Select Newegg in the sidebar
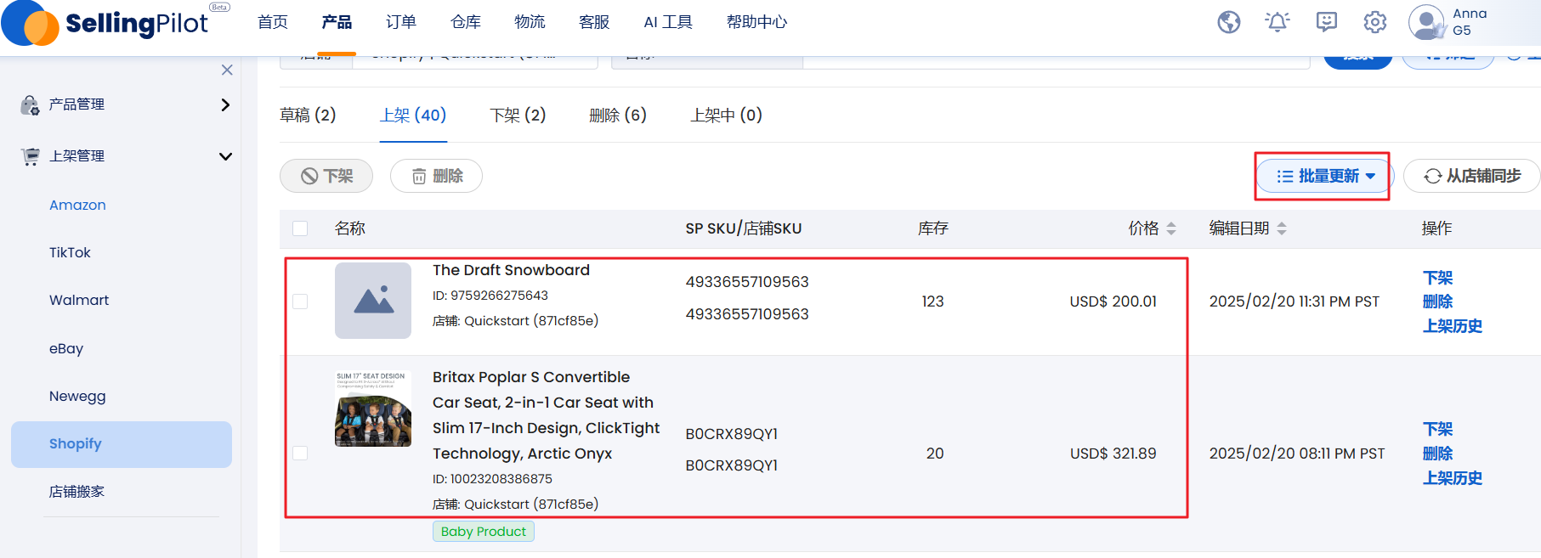The image size is (1541, 558). pyautogui.click(x=77, y=396)
